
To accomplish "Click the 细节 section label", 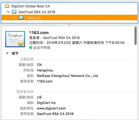I will [15, 53].
